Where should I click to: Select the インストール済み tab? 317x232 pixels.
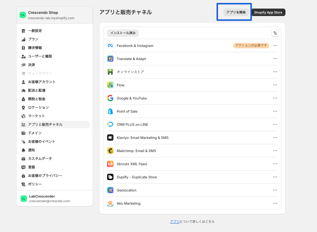[123, 33]
